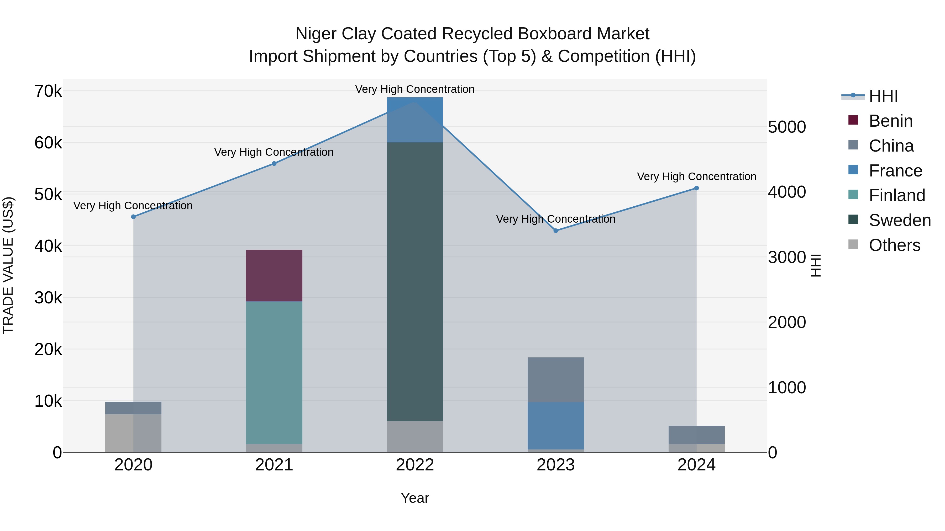Toggle the China legend entry

[x=881, y=146]
